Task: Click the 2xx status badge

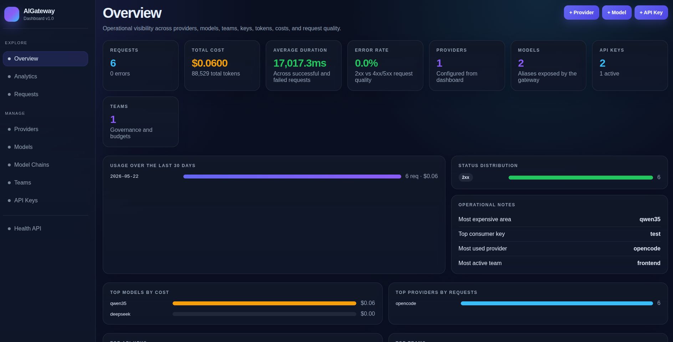Action: 465,177
